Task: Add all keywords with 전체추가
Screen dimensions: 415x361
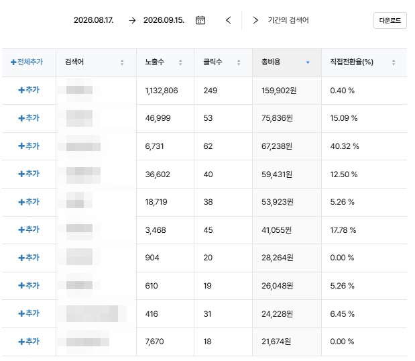Action: pyautogui.click(x=27, y=62)
